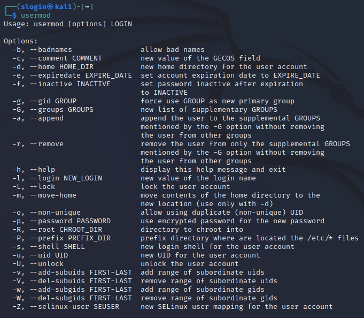Viewport: 364px width, 318px height.
Task: Click the --append option text
Action: click(47, 118)
